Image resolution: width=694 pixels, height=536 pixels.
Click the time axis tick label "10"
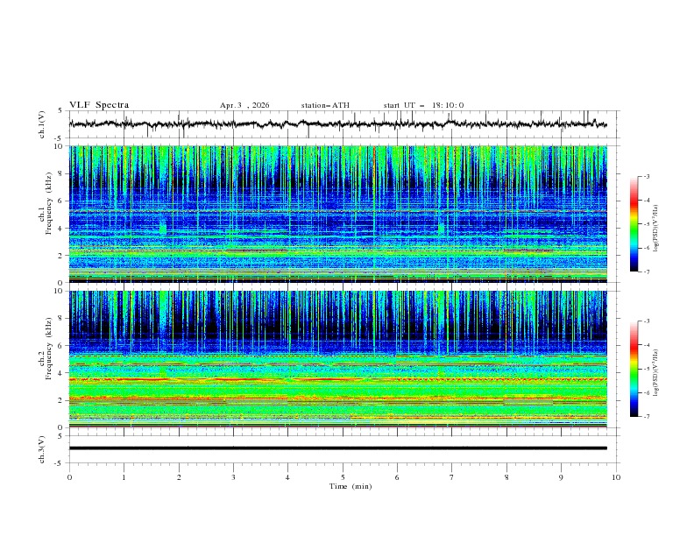point(616,477)
